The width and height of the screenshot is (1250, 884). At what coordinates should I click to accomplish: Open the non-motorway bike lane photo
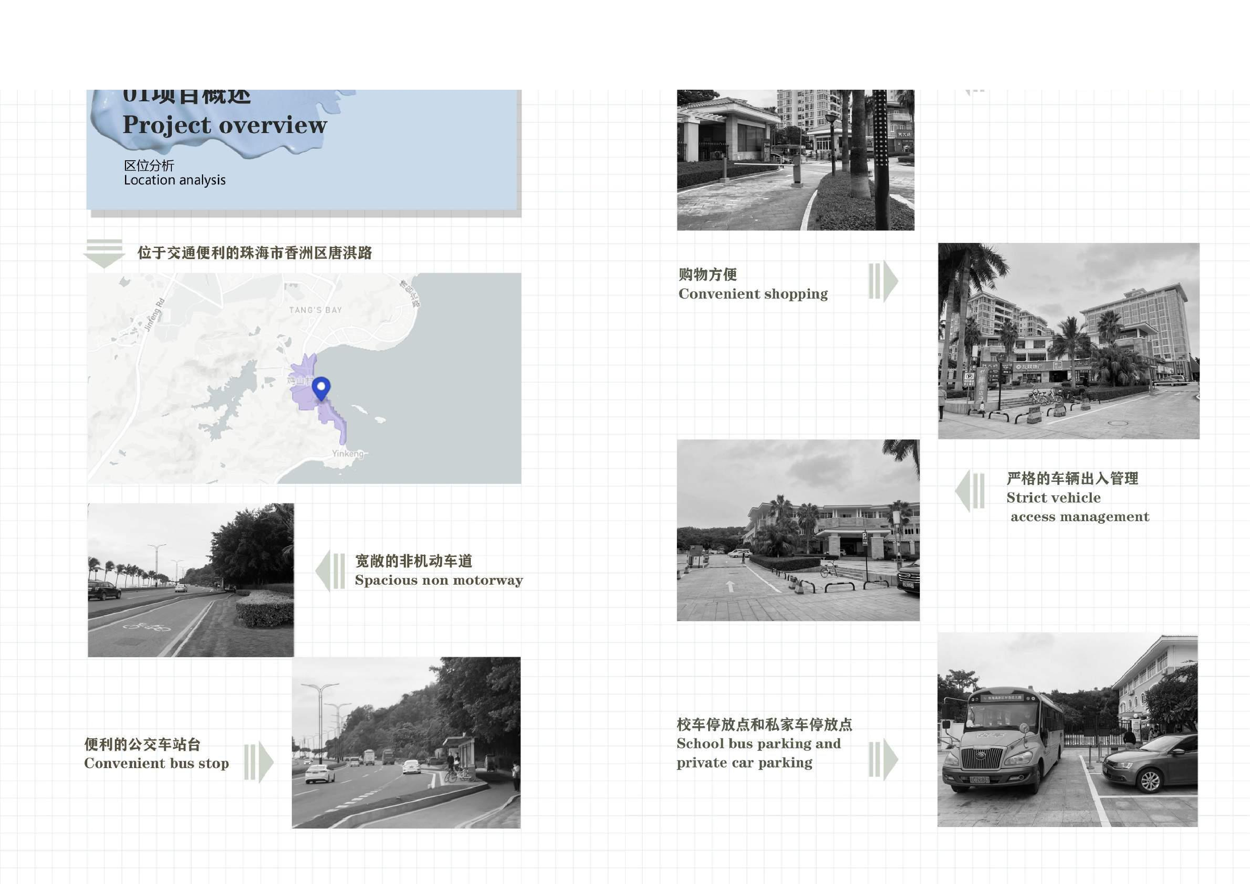[191, 580]
